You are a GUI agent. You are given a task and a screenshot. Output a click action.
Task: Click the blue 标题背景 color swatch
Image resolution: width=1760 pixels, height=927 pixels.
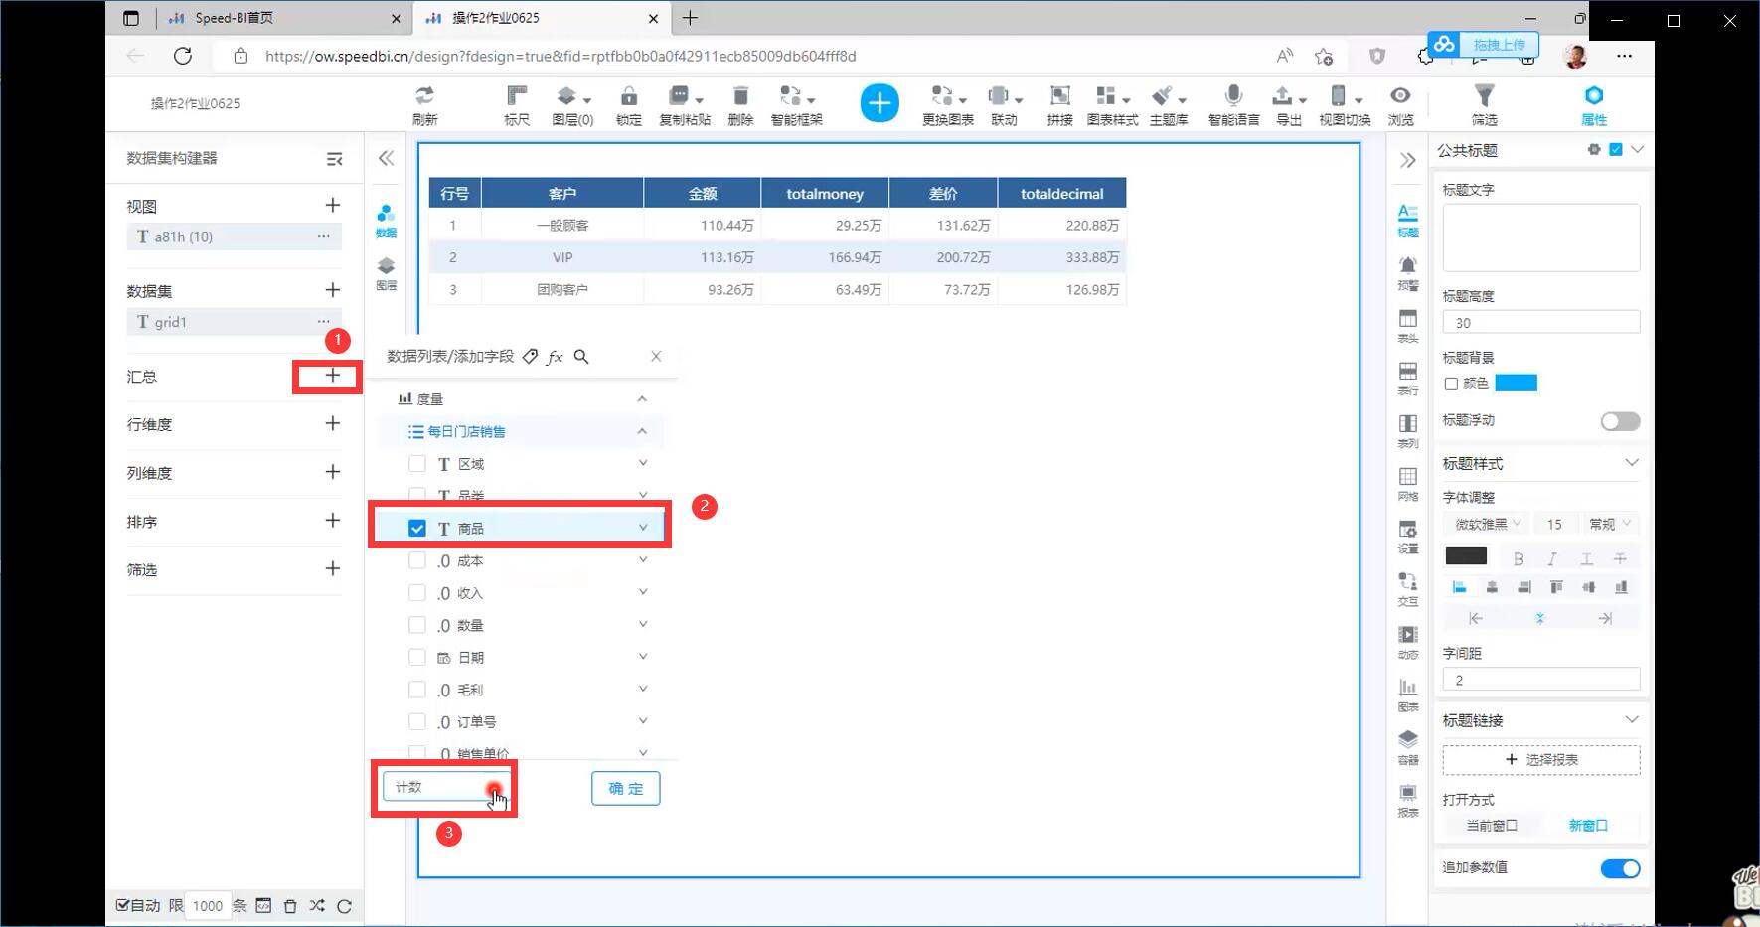tap(1516, 384)
